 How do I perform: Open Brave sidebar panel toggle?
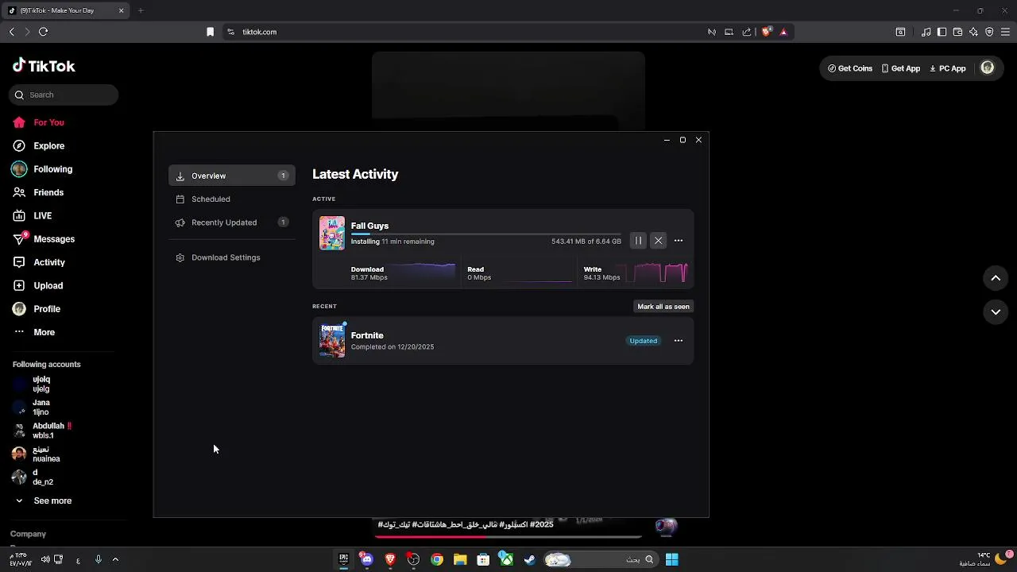tap(942, 32)
